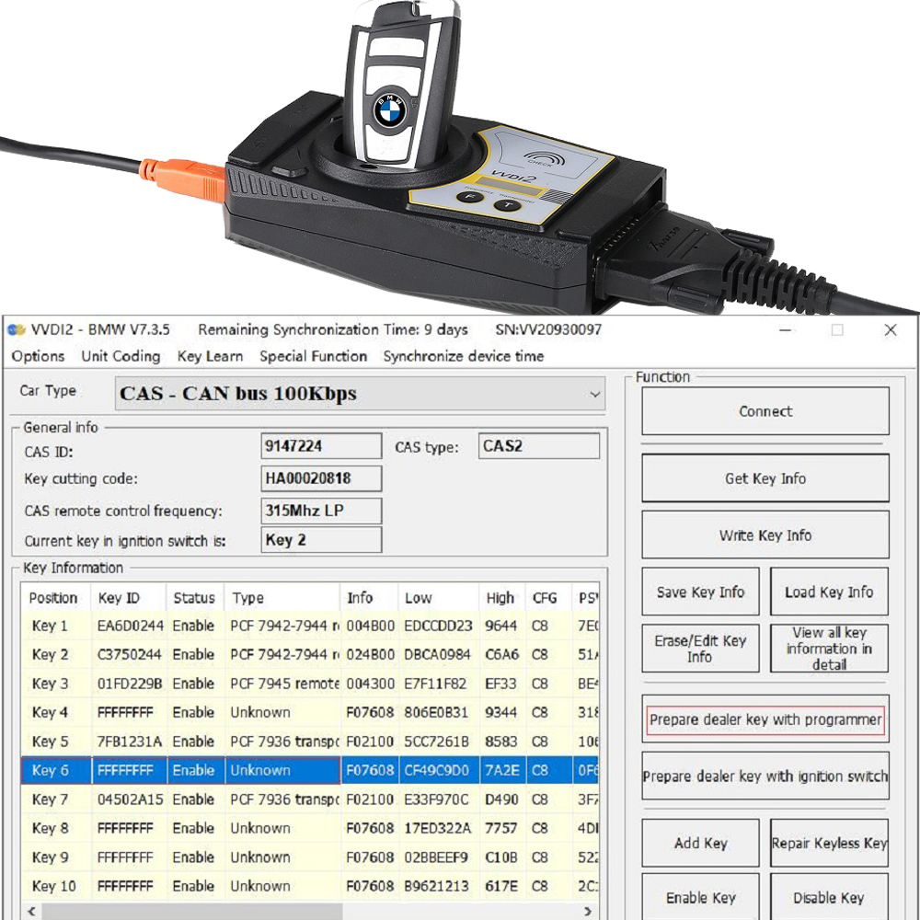Click the Key cutting code field
The width and height of the screenshot is (920, 920).
click(321, 478)
